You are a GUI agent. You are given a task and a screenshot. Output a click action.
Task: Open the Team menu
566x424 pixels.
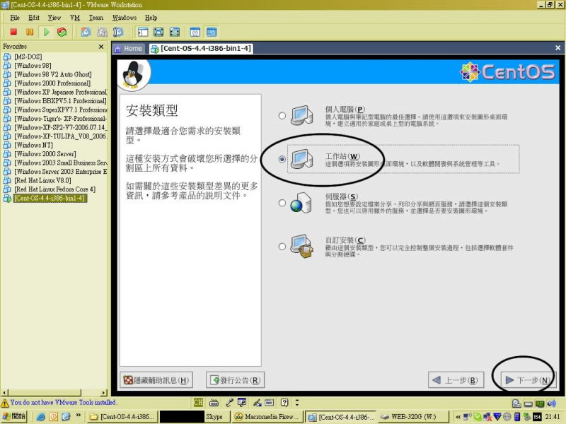coord(96,18)
